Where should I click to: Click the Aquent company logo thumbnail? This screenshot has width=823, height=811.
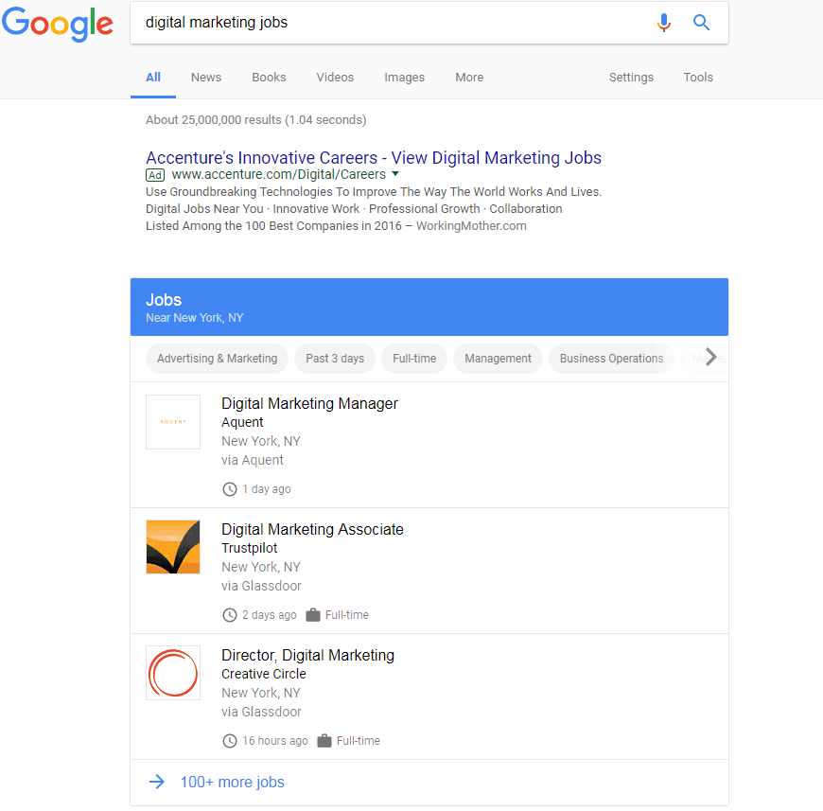click(x=173, y=422)
